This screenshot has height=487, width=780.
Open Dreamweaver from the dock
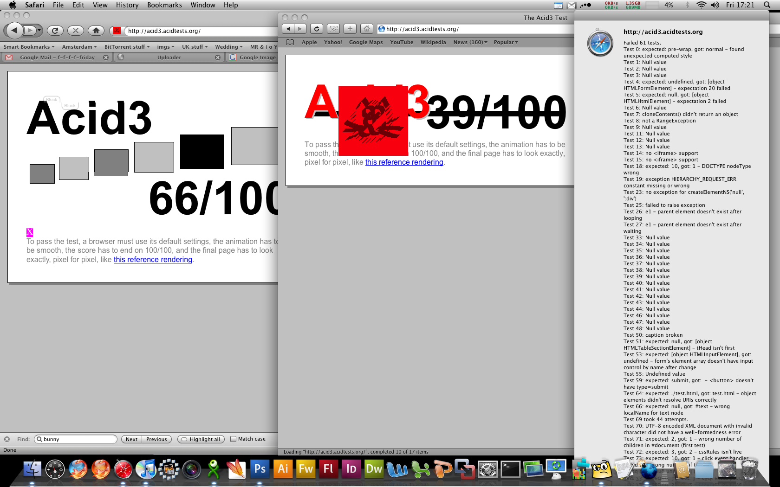[374, 469]
